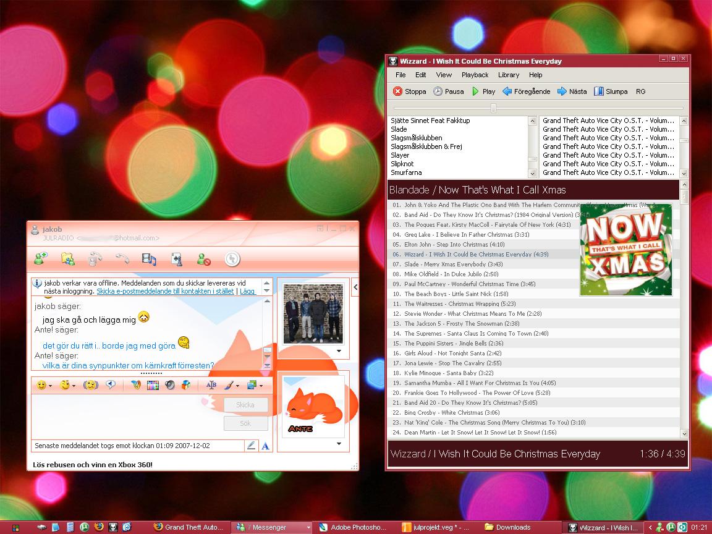This screenshot has height=534, width=712.
Task: Click the winking face icon
Action: click(x=65, y=385)
